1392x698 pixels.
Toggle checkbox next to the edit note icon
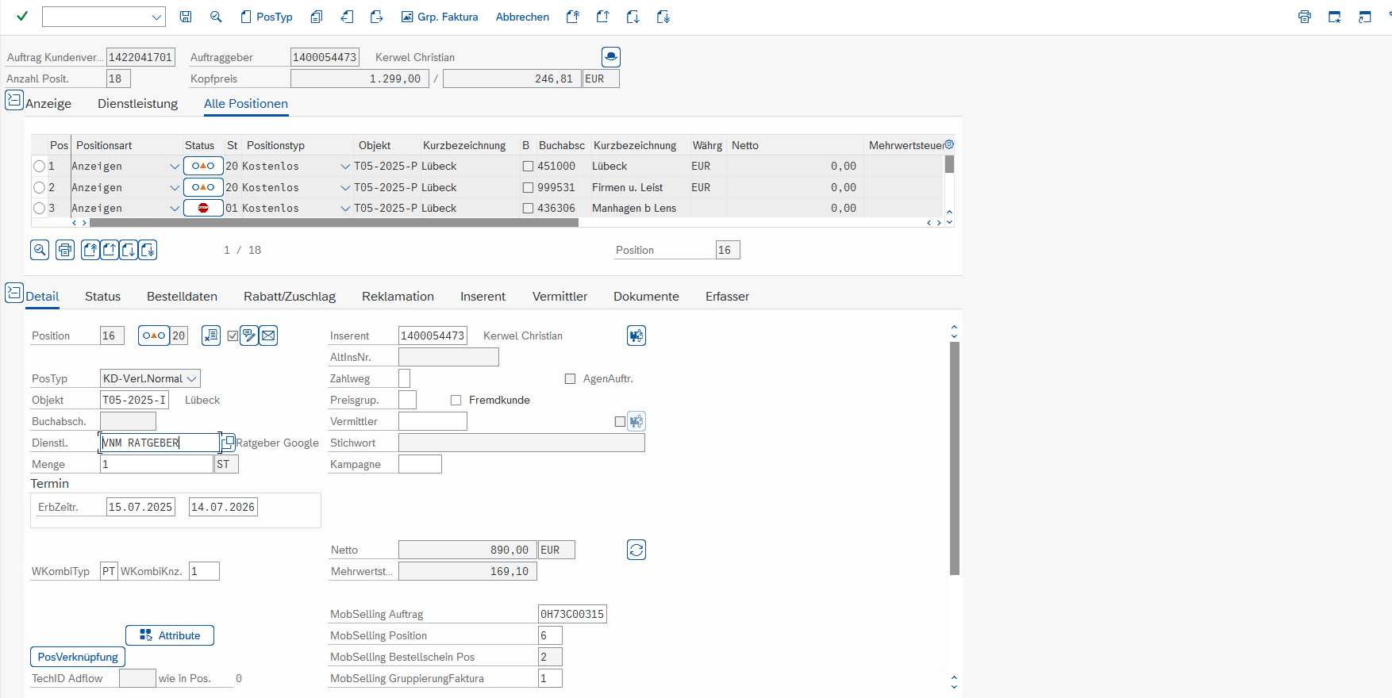[233, 336]
